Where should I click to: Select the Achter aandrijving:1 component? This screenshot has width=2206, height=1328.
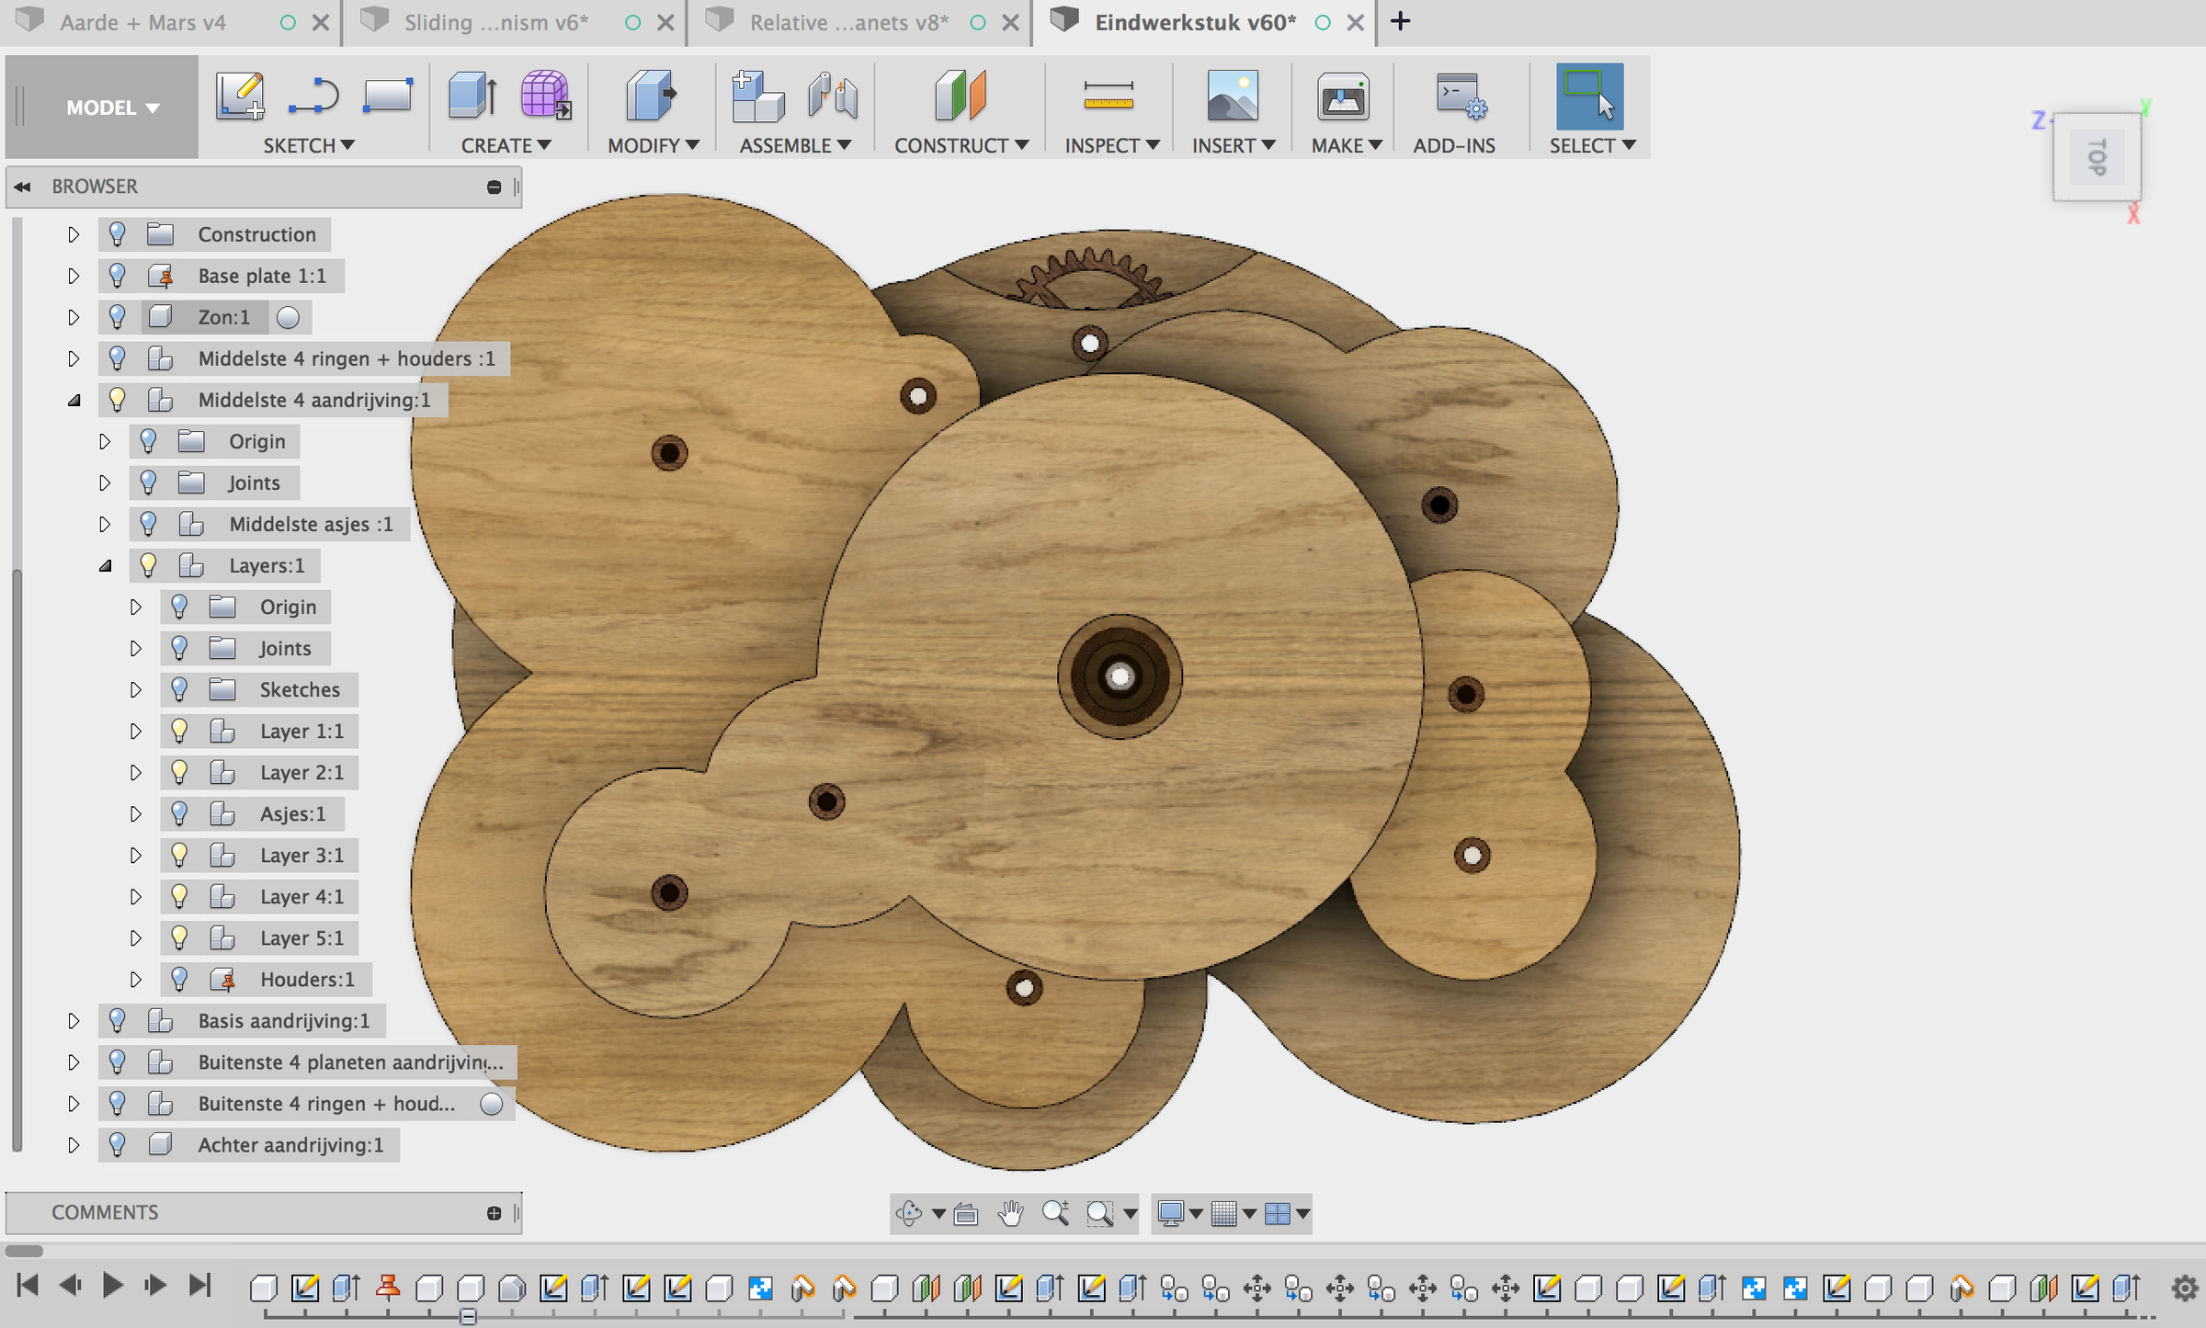coord(290,1145)
